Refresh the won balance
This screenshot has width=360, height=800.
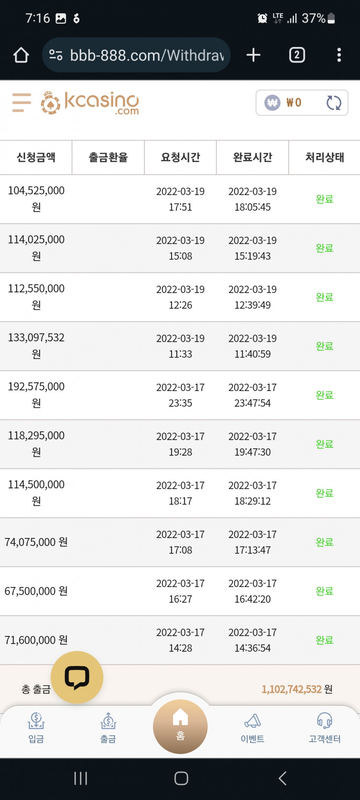coord(334,103)
